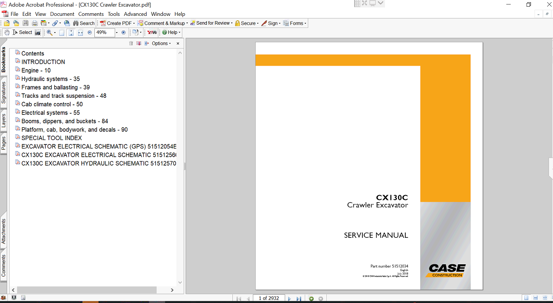The image size is (553, 303).
Task: Click the Print icon in toolbar
Action: coord(34,23)
